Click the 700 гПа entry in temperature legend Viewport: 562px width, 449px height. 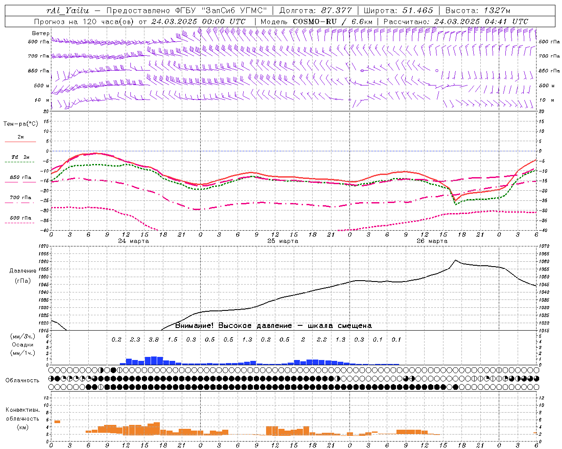[21, 198]
